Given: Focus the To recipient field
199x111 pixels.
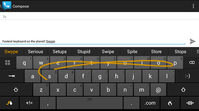Looking at the screenshot, I should coord(99,17).
